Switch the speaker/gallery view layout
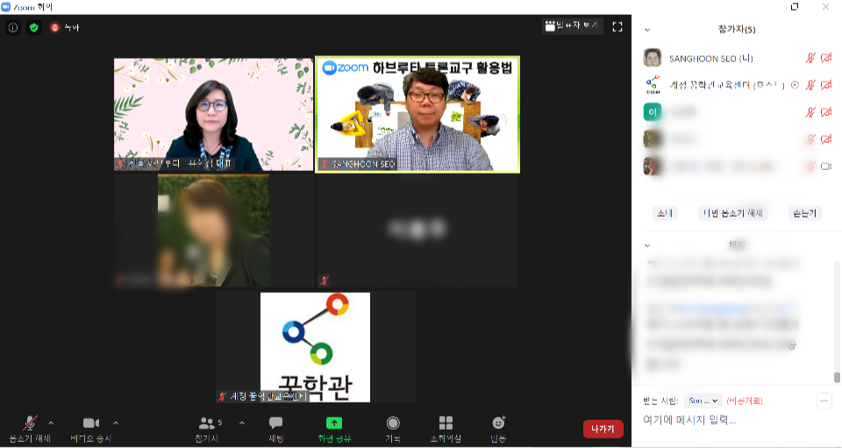 (572, 25)
